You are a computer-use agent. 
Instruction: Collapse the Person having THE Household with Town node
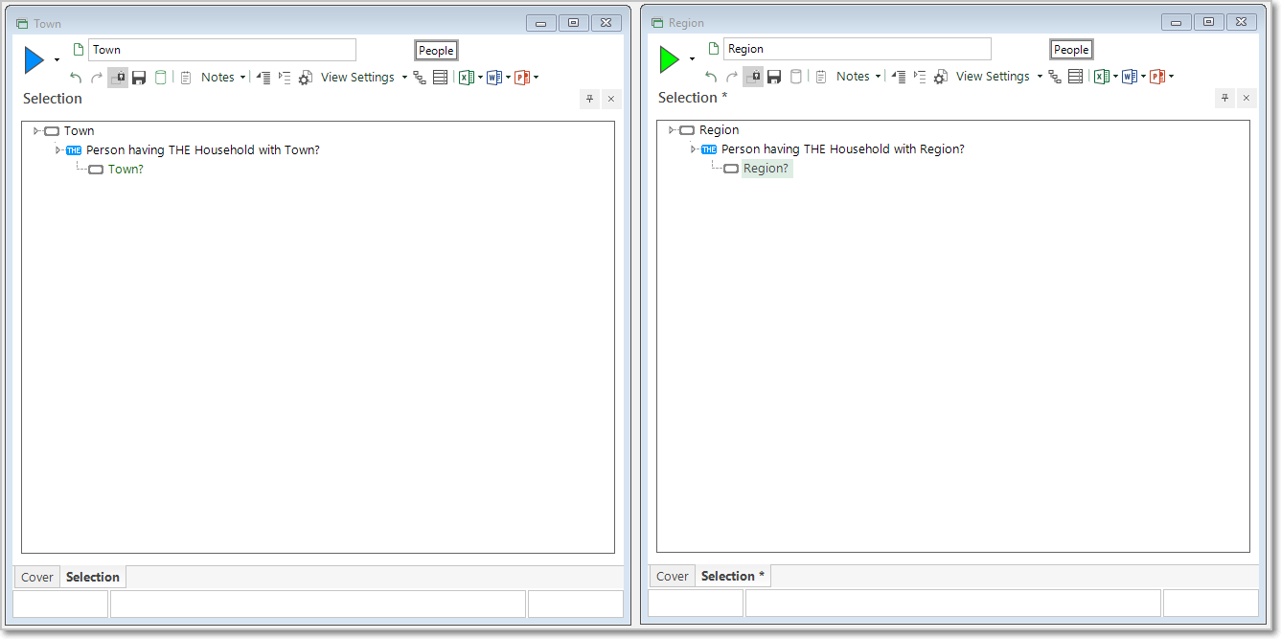pos(58,150)
